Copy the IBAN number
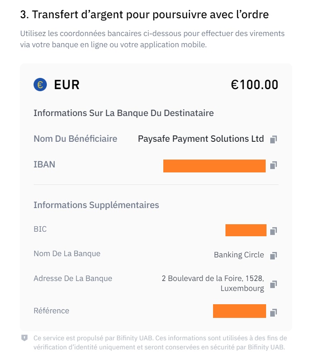The height and width of the screenshot is (361, 315). [273, 165]
